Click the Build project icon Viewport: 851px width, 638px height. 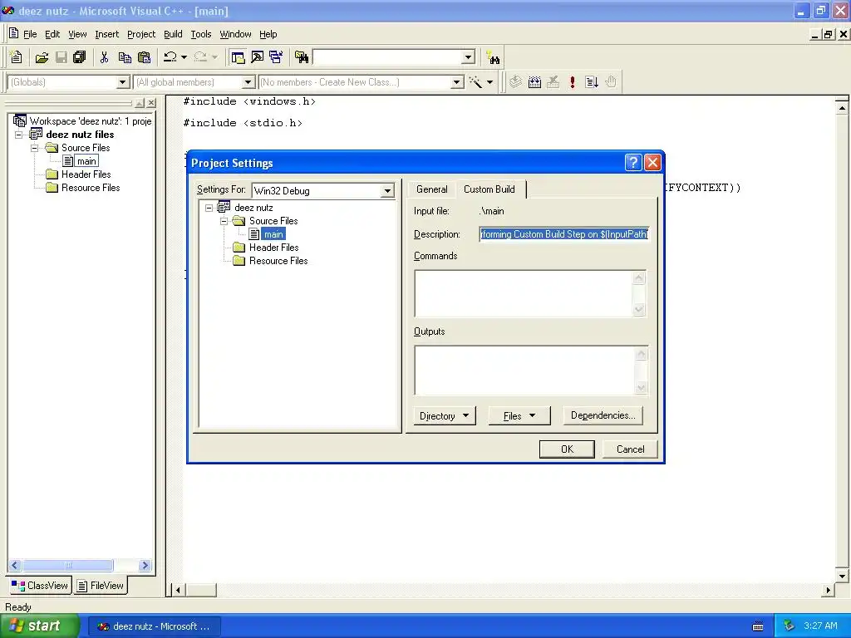click(534, 82)
